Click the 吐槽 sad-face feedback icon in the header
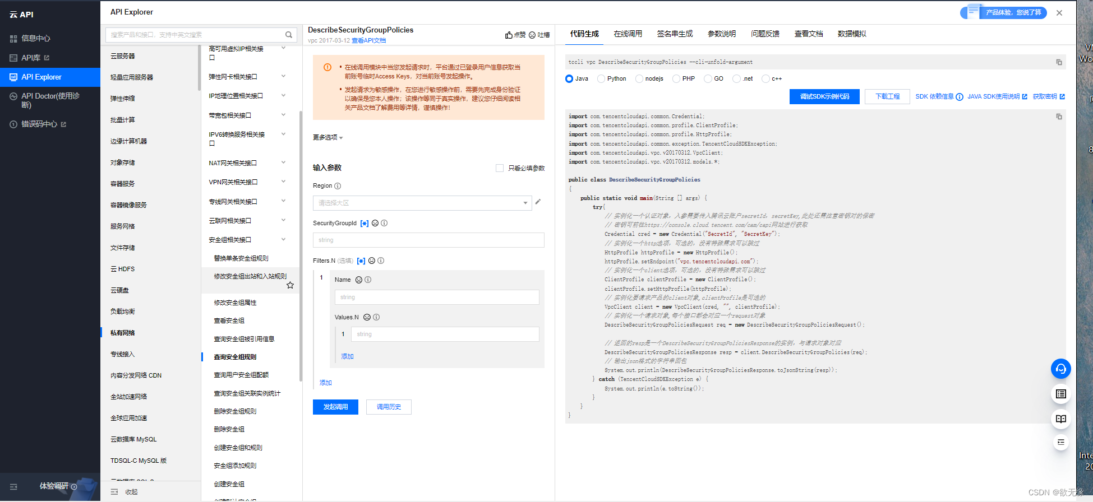 click(x=532, y=35)
